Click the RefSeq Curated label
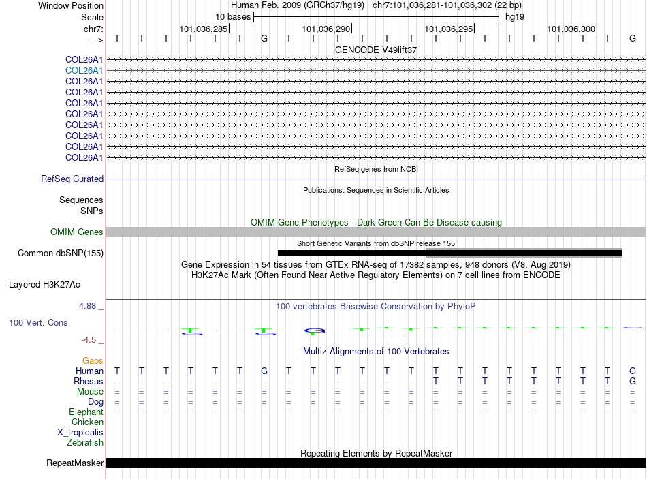Viewport: 647px width, 479px height. [x=72, y=179]
